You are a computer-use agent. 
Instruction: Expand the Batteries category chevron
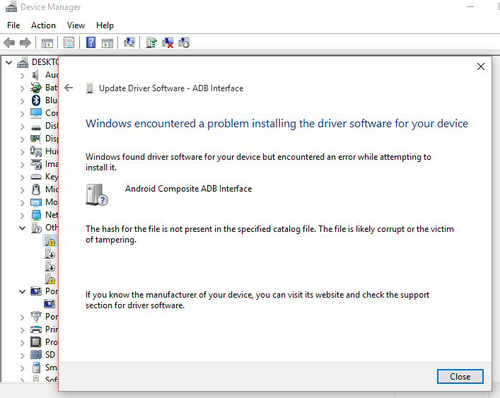[x=23, y=88]
